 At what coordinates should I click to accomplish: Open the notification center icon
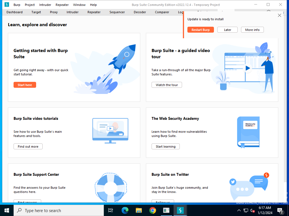[x=280, y=211]
